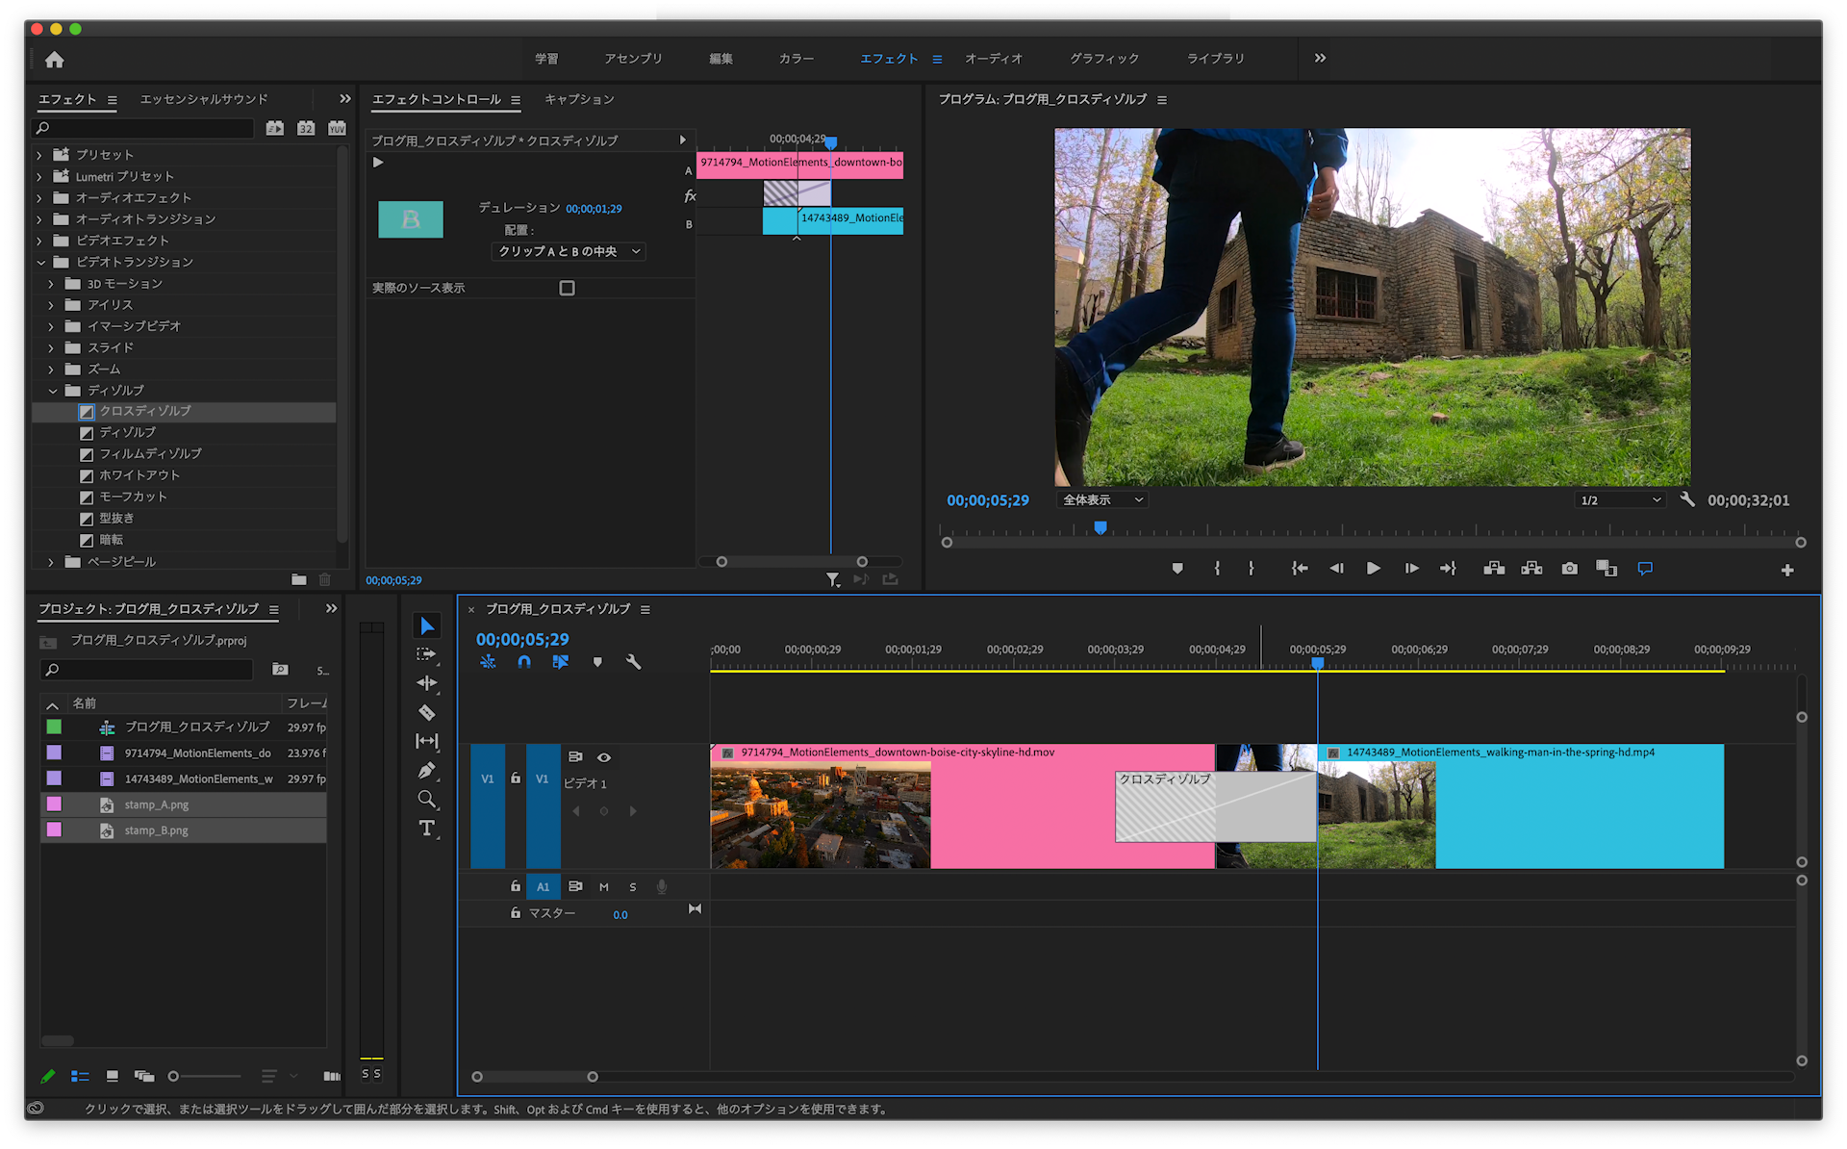Click the Extract button
This screenshot has height=1149, width=1847.
coord(1531,569)
